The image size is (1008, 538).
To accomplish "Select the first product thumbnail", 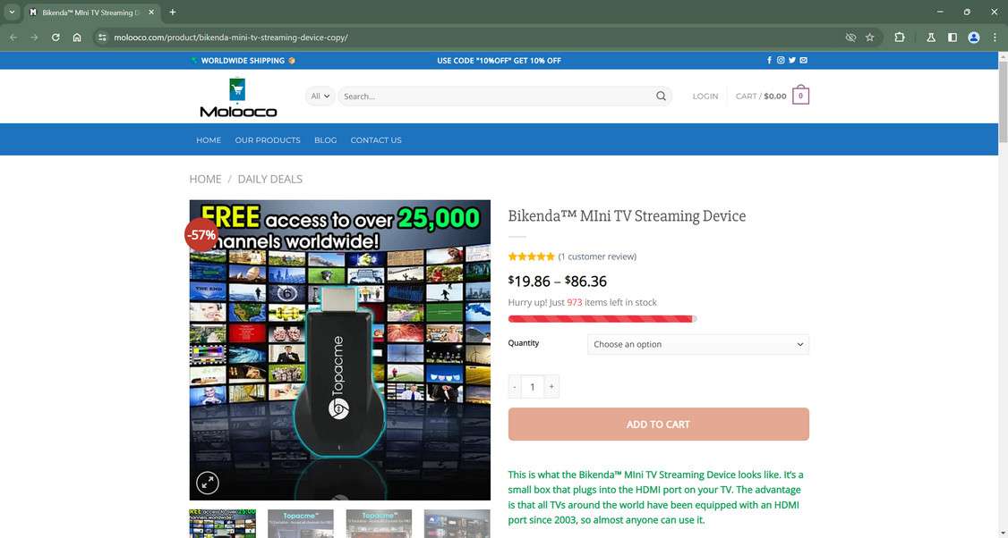I will [222, 524].
